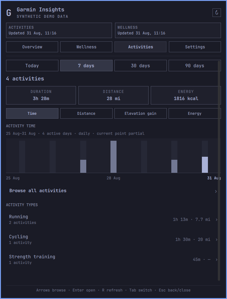The height and width of the screenshot is (299, 227).
Task: Click the '25 Aug' axis label
Action: 13,178
